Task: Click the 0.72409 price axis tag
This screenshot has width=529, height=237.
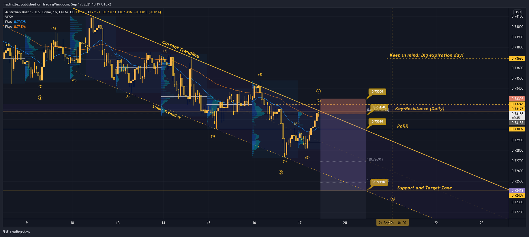Action: click(517, 195)
